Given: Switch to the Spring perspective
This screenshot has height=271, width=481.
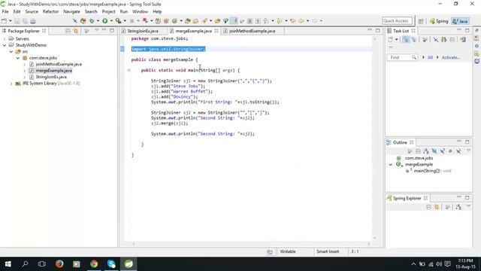Looking at the screenshot, I should [439, 21].
